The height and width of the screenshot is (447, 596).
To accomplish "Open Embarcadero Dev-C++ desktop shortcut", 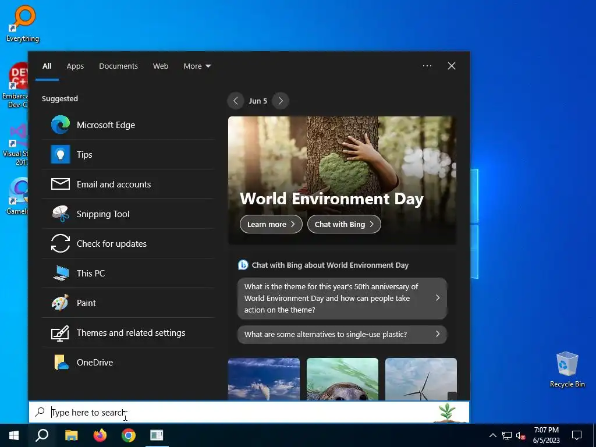I will click(15, 85).
